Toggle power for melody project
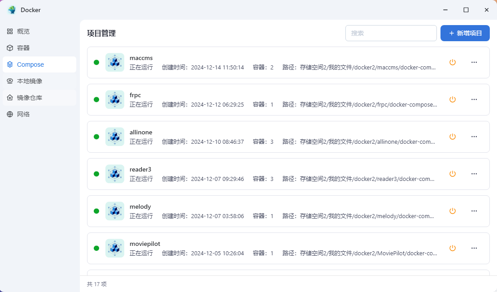The height and width of the screenshot is (292, 497). tap(453, 211)
